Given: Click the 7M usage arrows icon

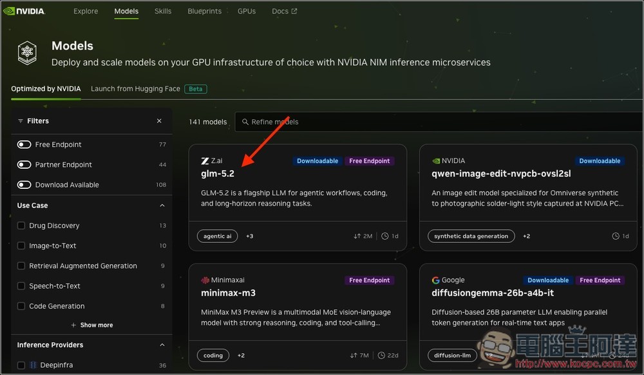Looking at the screenshot, I should (x=354, y=355).
